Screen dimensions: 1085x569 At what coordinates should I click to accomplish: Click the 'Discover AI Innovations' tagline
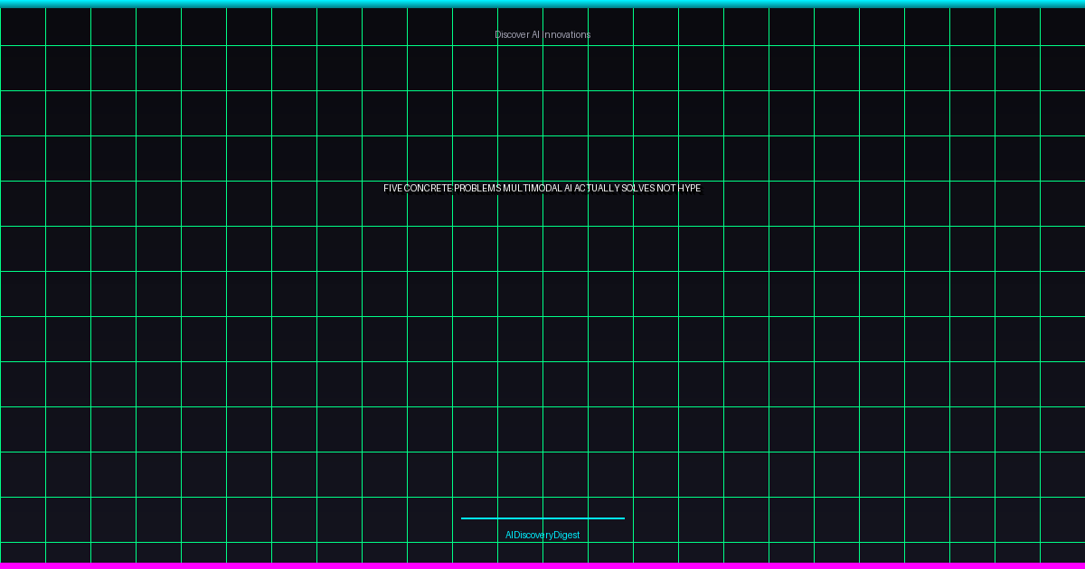click(542, 34)
